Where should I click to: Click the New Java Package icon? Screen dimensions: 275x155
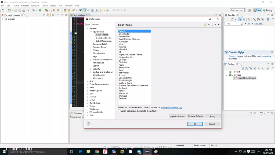(54, 10)
